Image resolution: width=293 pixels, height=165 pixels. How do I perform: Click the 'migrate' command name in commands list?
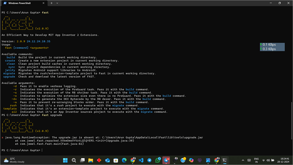tap(9, 73)
